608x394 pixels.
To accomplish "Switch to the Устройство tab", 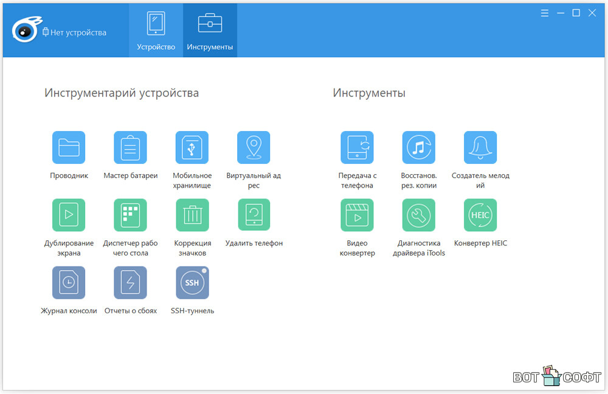I will pos(156,30).
